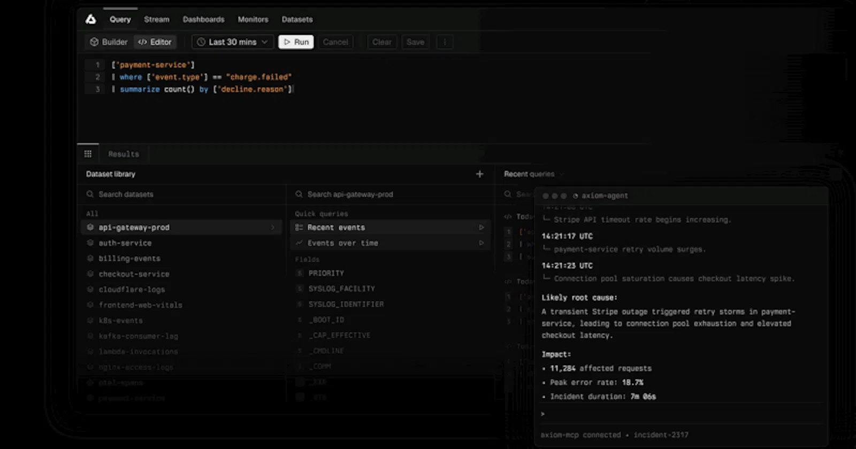The width and height of the screenshot is (856, 449).
Task: Switch to the Stream tab
Action: [157, 19]
